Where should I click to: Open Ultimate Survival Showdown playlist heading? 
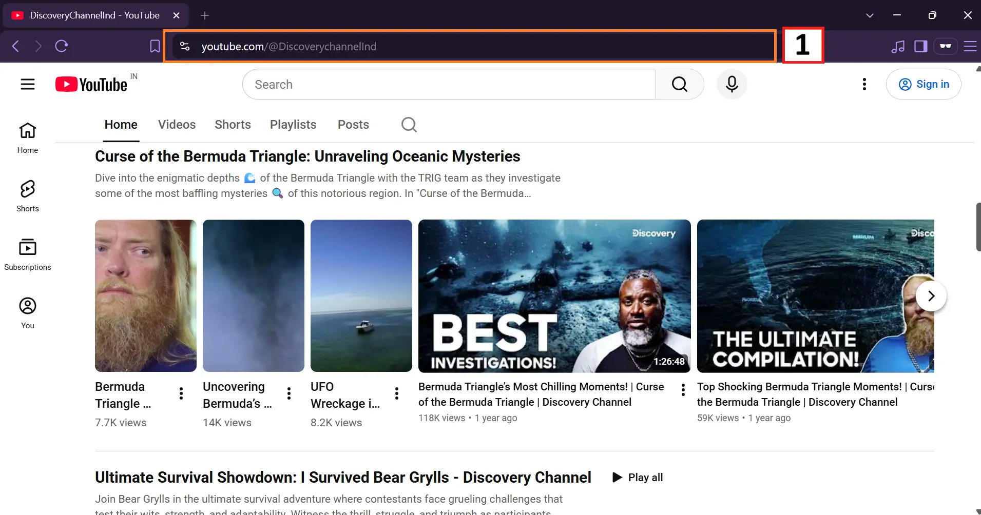(343, 478)
